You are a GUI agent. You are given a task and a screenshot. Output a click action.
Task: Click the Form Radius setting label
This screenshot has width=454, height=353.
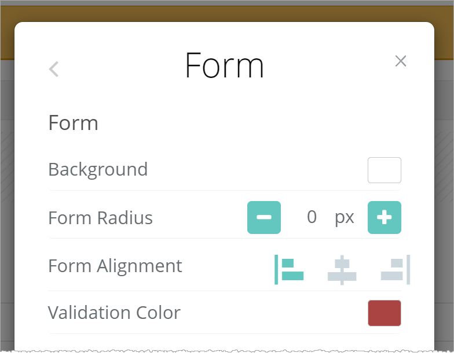tap(100, 218)
